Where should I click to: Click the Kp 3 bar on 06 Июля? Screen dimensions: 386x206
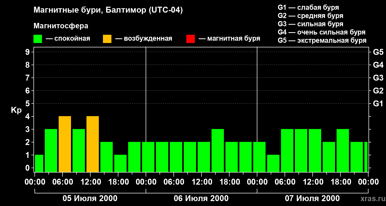click(218, 151)
